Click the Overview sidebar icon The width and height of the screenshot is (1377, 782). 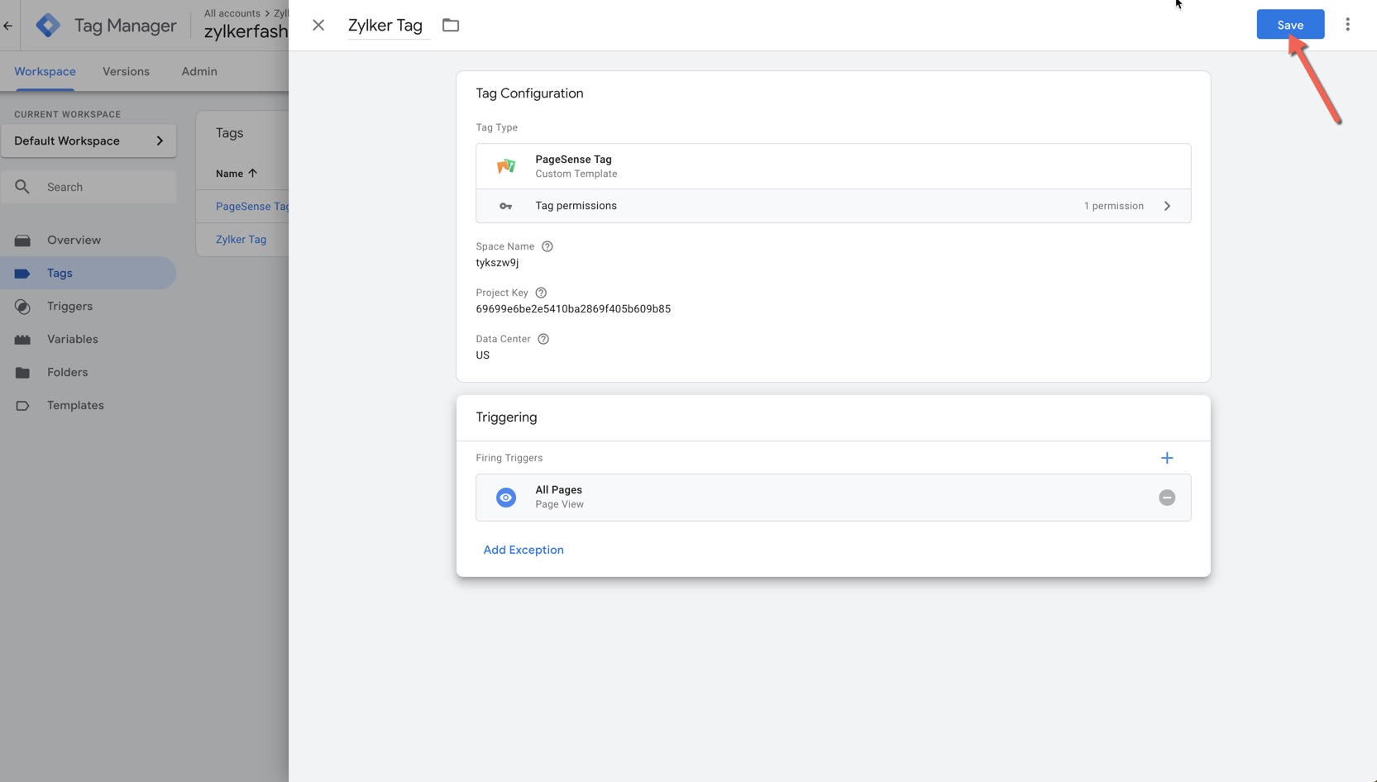point(22,241)
